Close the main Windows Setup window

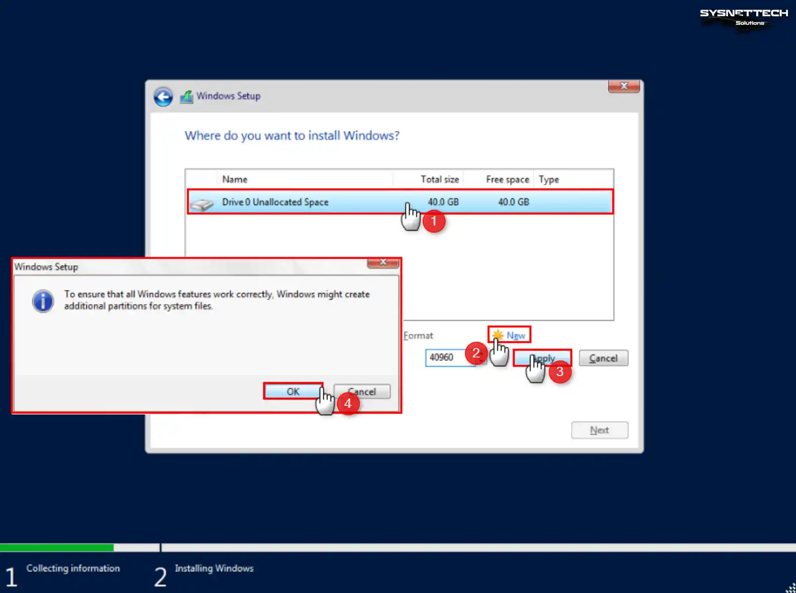[624, 86]
